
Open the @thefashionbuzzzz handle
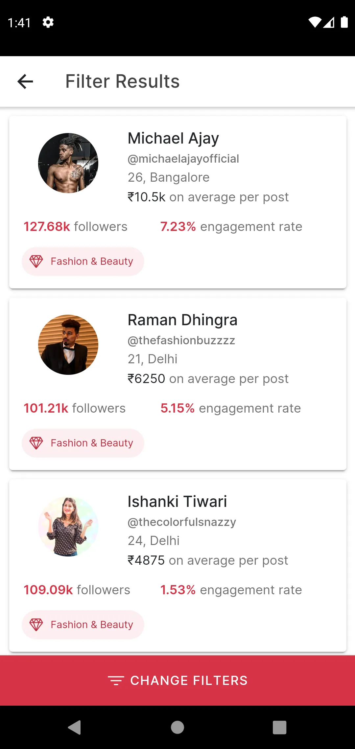click(181, 340)
